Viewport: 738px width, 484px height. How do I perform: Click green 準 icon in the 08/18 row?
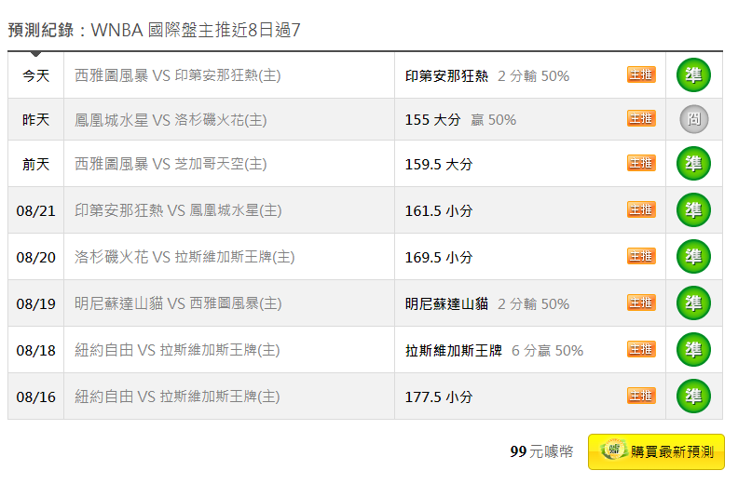click(693, 349)
